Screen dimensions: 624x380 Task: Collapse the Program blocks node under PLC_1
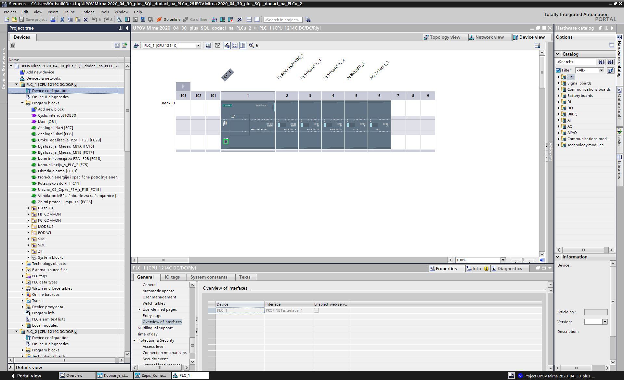(x=22, y=103)
